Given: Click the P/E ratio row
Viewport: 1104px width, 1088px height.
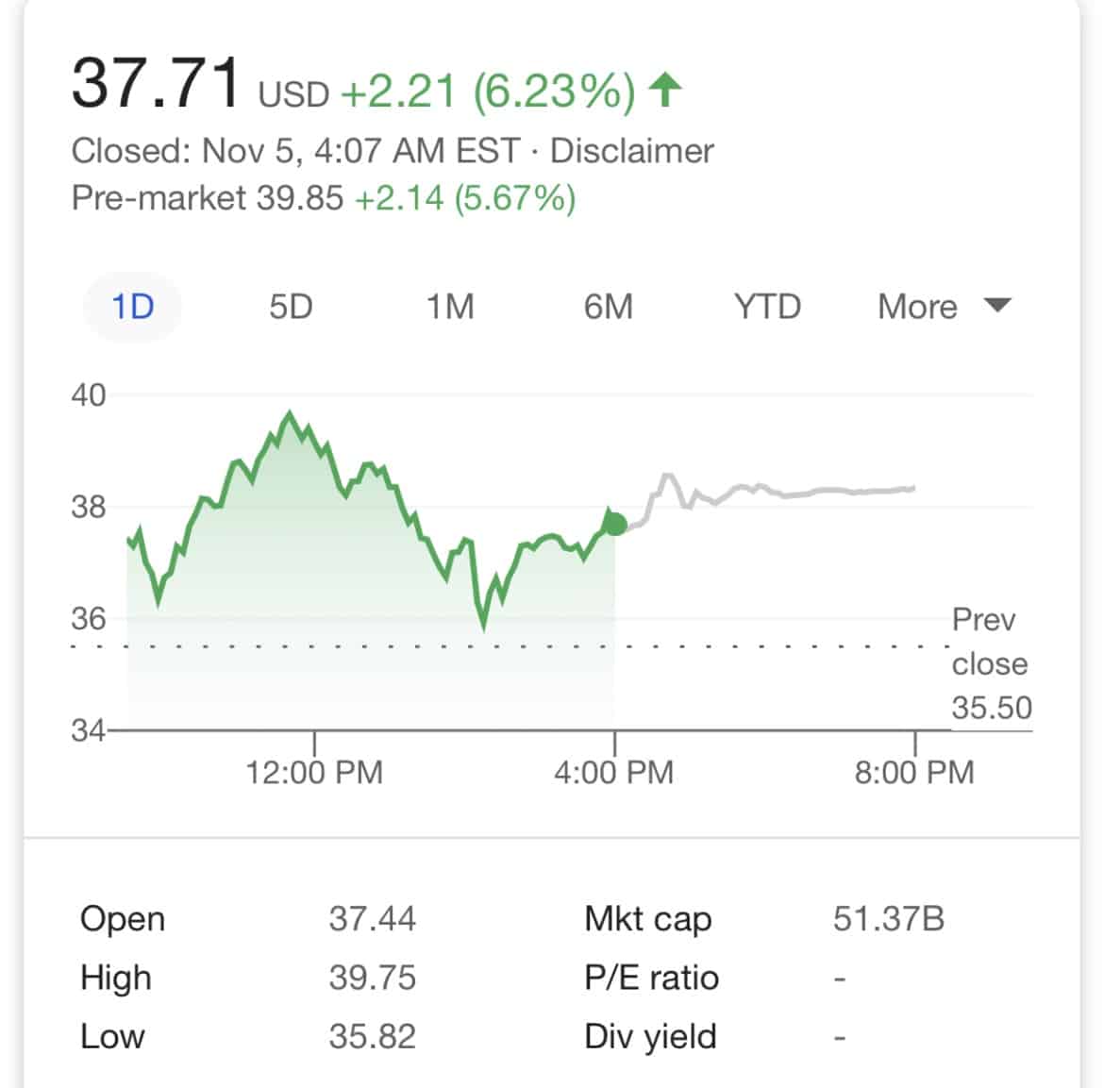Looking at the screenshot, I should (x=653, y=978).
